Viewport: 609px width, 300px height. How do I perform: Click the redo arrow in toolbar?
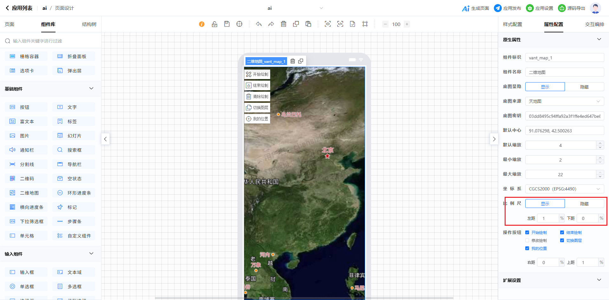[x=271, y=24]
